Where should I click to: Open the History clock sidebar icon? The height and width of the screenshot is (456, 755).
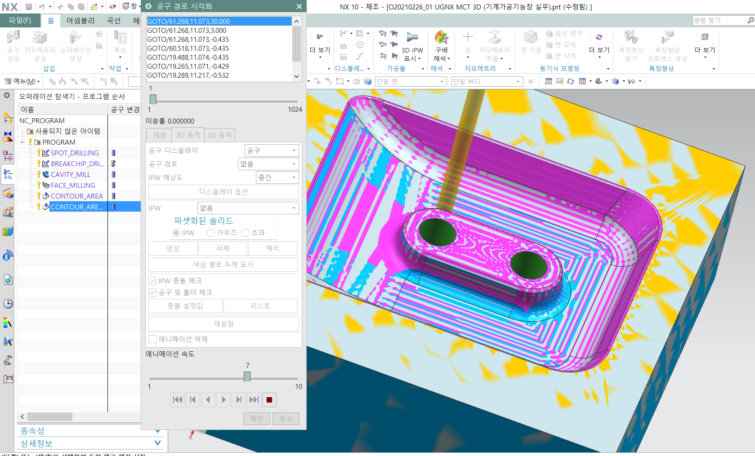click(x=8, y=304)
